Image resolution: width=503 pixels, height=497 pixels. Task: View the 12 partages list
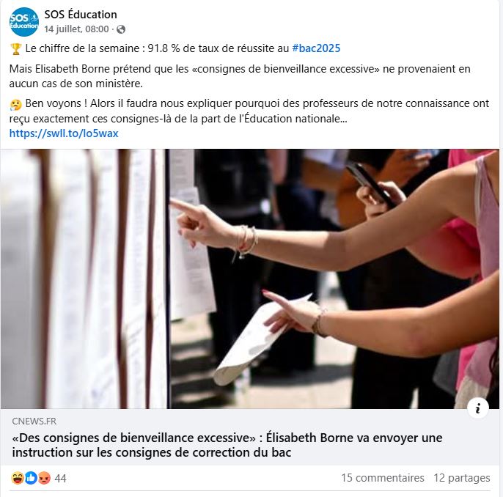pyautogui.click(x=462, y=478)
